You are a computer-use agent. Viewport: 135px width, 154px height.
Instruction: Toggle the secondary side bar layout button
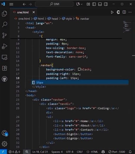pos(106,4)
